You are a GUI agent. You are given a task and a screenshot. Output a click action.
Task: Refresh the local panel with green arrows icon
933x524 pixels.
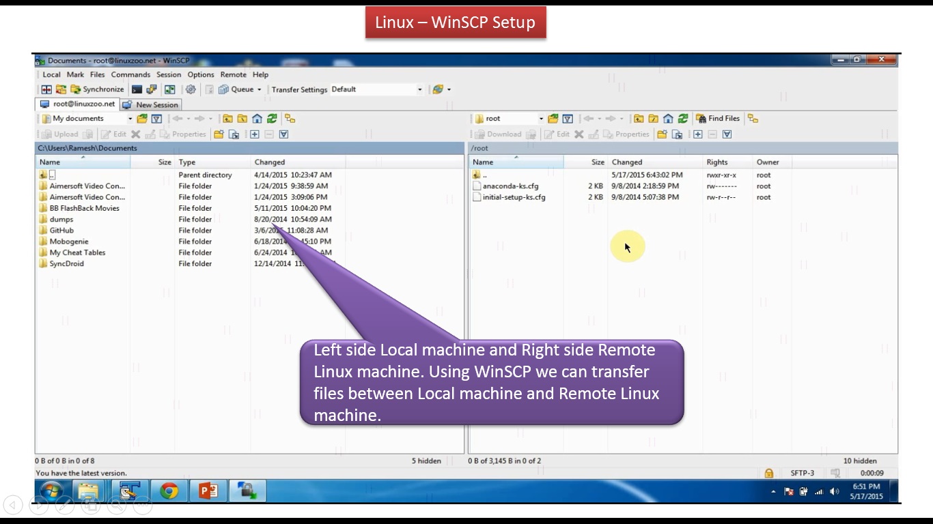(x=273, y=119)
